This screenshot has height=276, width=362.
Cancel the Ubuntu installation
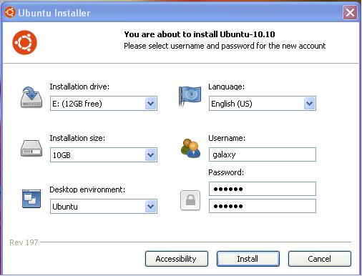point(320,259)
